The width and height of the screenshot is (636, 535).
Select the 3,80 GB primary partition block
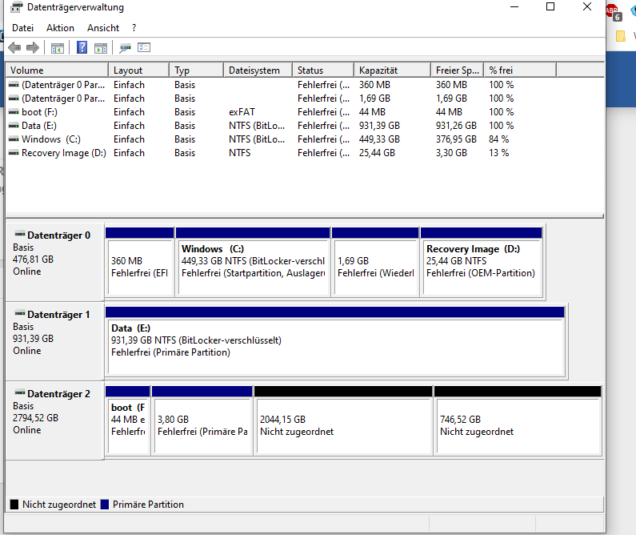202,420
